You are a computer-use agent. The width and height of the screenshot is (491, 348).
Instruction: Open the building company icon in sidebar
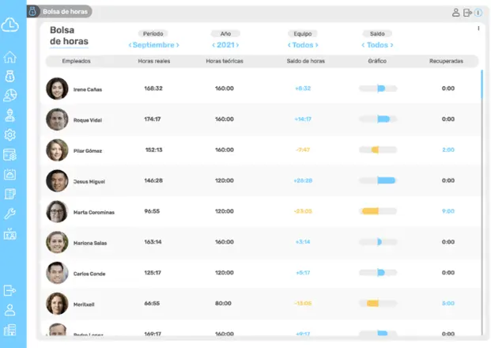coord(10,329)
